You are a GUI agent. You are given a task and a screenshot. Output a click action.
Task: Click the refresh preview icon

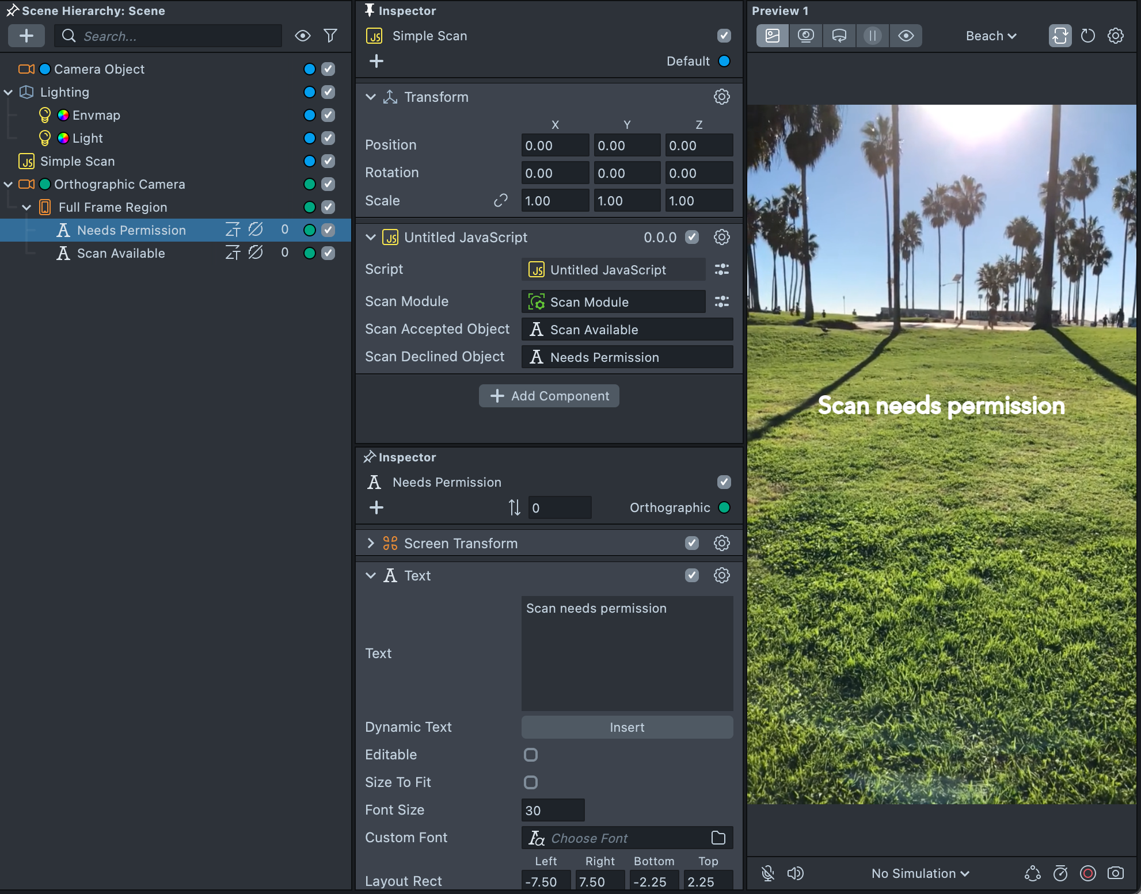pyautogui.click(x=1087, y=36)
